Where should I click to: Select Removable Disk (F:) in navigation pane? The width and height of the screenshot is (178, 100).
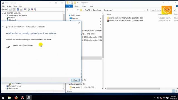click(x=78, y=84)
